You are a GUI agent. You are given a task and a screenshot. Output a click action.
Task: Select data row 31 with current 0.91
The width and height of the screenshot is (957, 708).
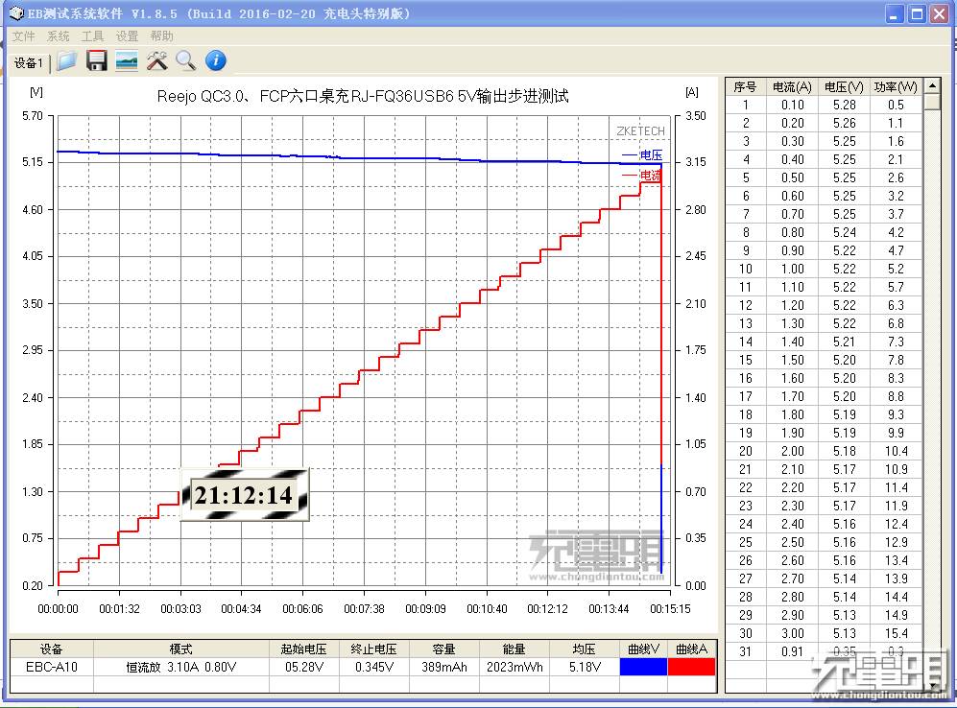(x=825, y=651)
